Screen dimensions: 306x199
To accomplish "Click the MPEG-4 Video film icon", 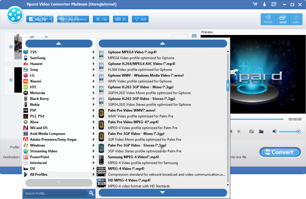I will click(x=101, y=172).
